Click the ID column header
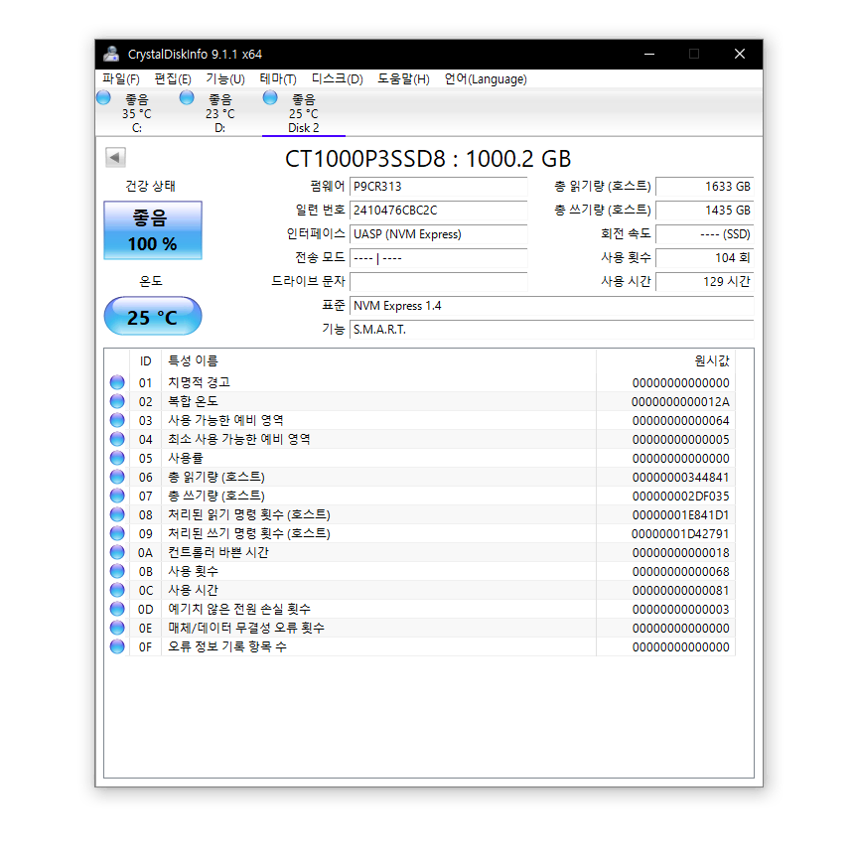Screen dimensions: 854x854 click(145, 361)
